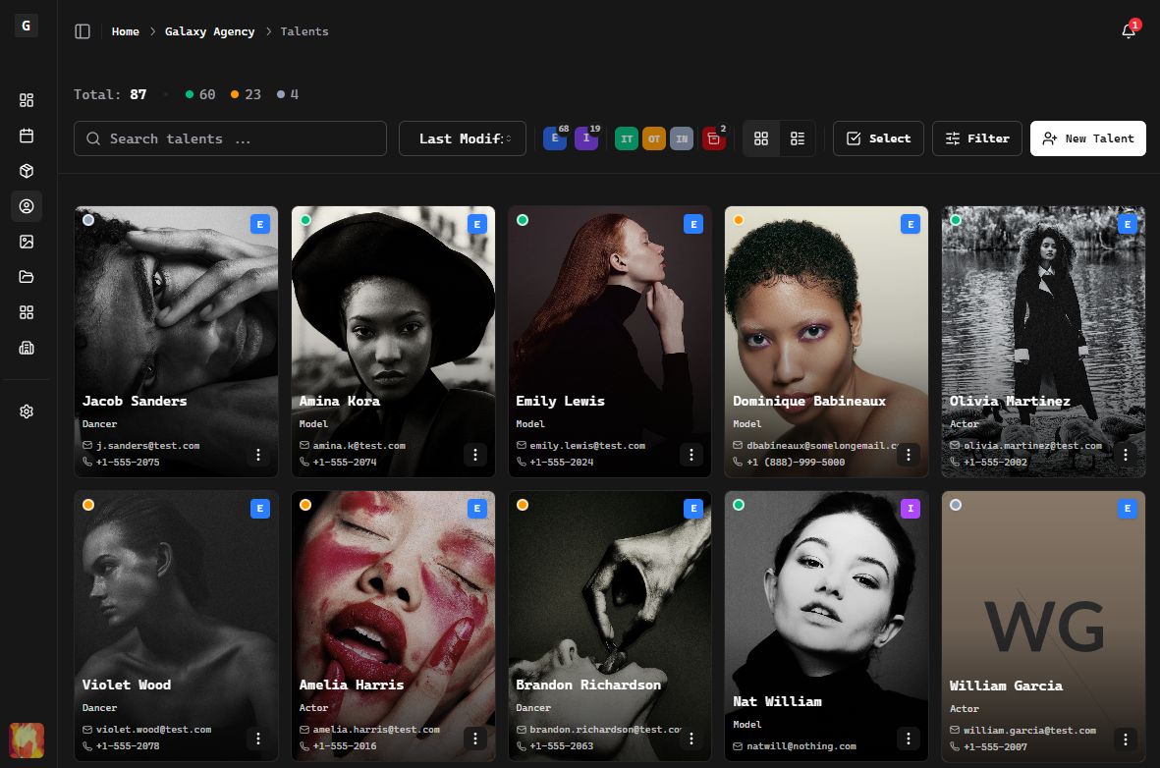The width and height of the screenshot is (1160, 768).
Task: Toggle the purple I filter badge
Action: coord(586,138)
